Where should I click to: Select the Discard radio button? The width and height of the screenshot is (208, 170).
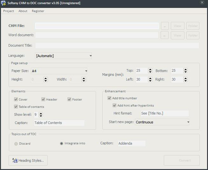click(x=16, y=144)
